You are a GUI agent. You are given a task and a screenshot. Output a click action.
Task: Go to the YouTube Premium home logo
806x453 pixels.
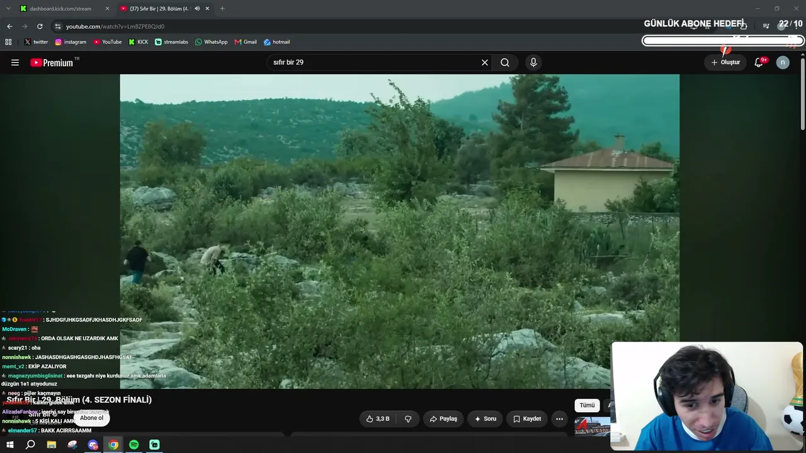coord(53,62)
